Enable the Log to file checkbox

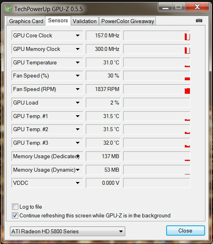15,207
